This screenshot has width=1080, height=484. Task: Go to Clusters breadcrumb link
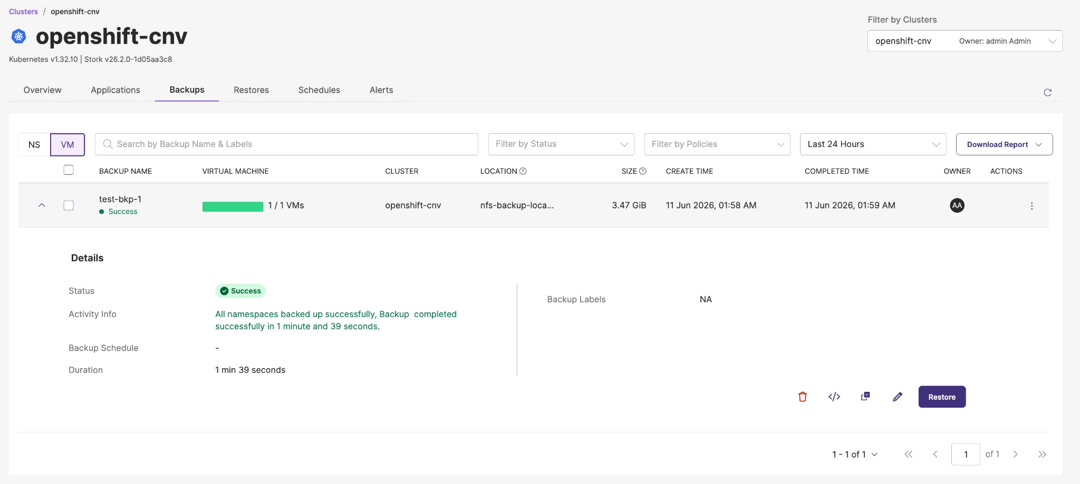(23, 12)
